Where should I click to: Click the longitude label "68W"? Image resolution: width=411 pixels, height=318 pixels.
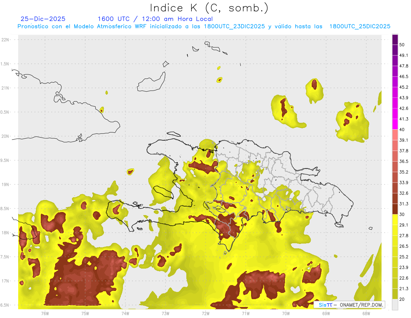click(366, 313)
